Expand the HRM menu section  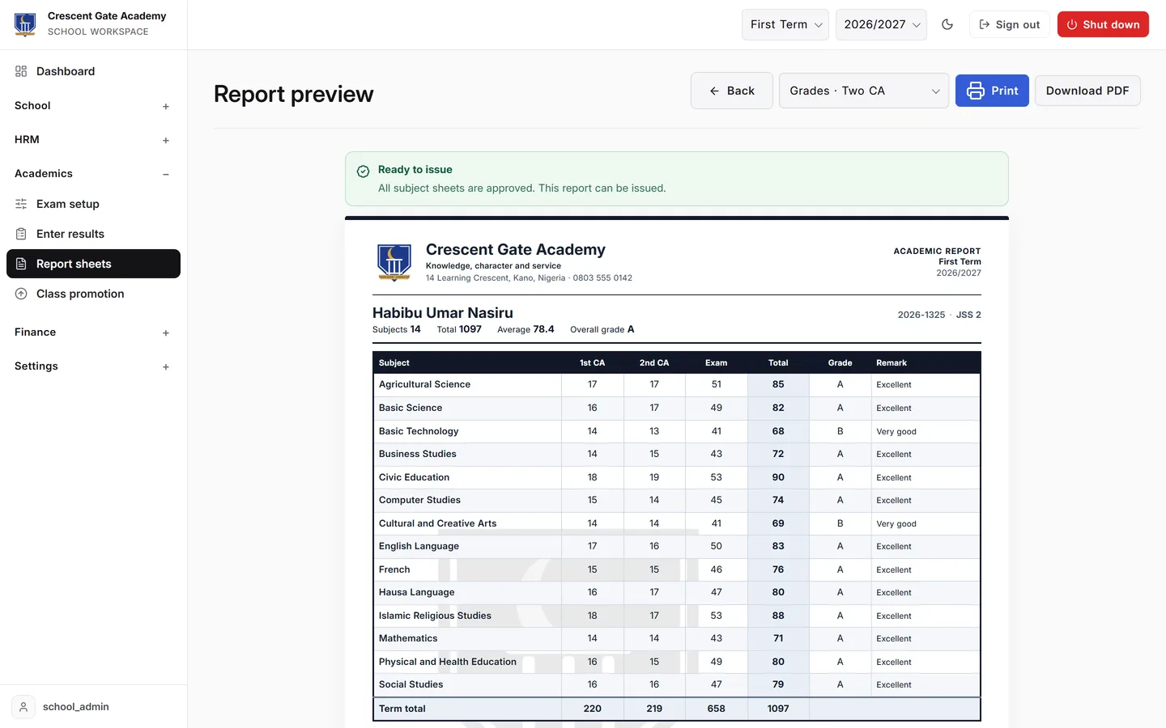click(93, 140)
